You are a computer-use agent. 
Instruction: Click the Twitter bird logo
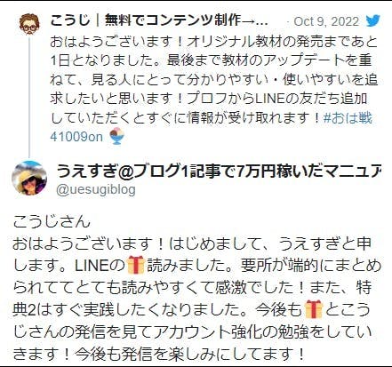coord(373,21)
